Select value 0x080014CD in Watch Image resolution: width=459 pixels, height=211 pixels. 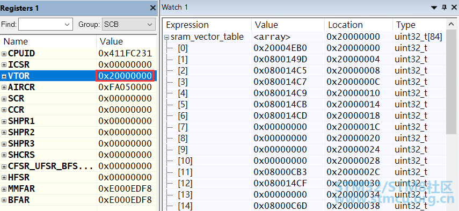(x=280, y=116)
